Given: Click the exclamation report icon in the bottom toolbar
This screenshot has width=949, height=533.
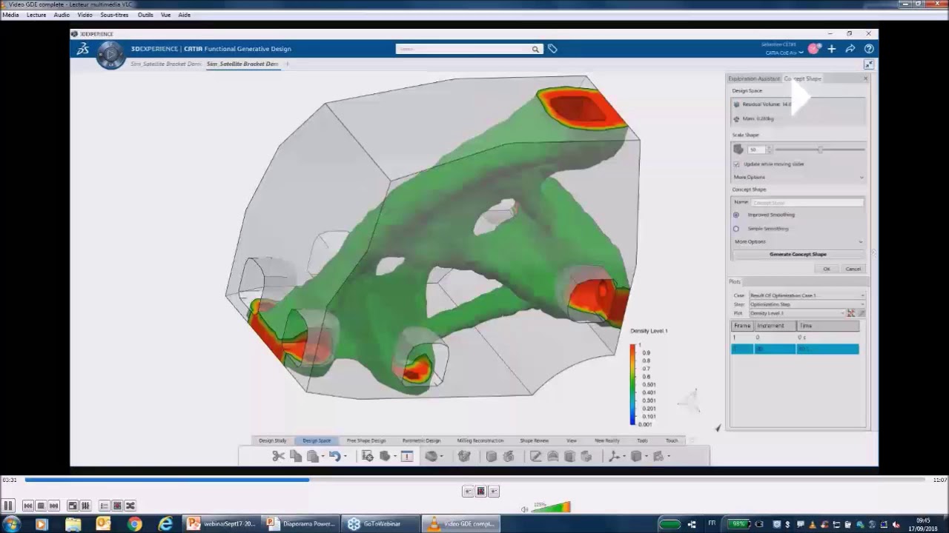Looking at the screenshot, I should coord(406,456).
